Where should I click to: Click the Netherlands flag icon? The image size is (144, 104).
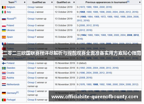(x=4, y=84)
